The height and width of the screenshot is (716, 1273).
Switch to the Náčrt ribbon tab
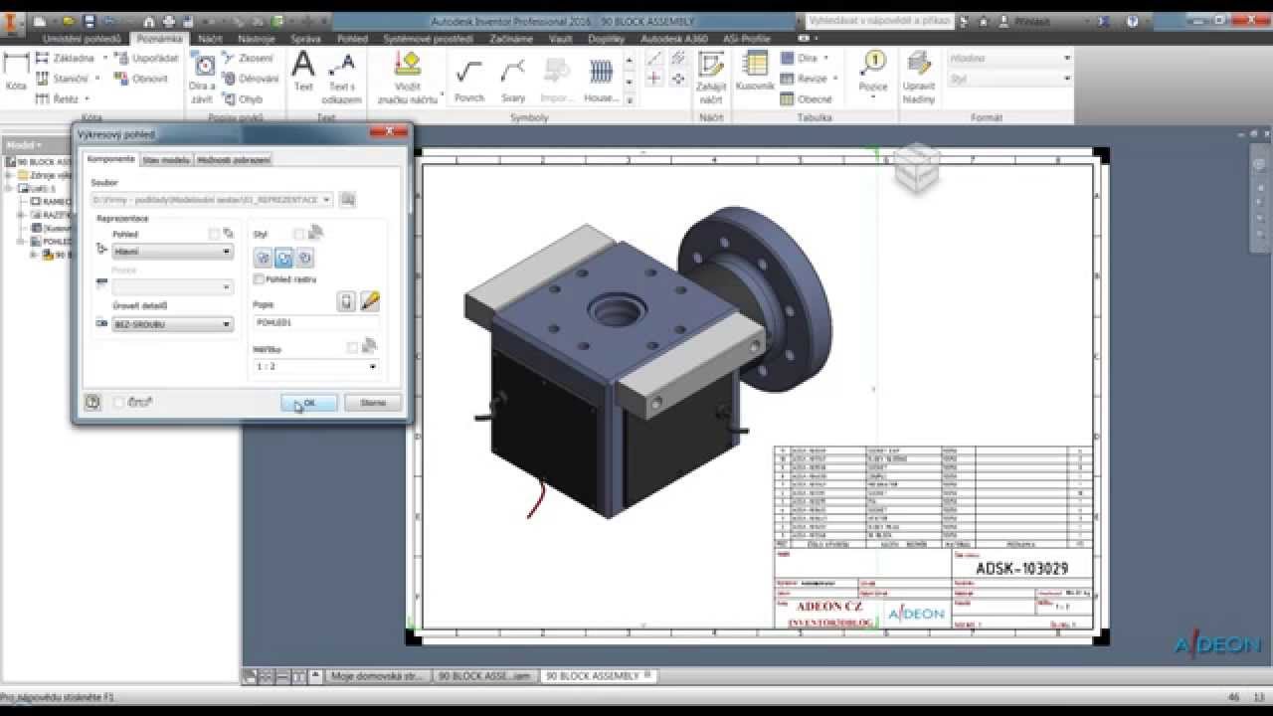(x=210, y=39)
